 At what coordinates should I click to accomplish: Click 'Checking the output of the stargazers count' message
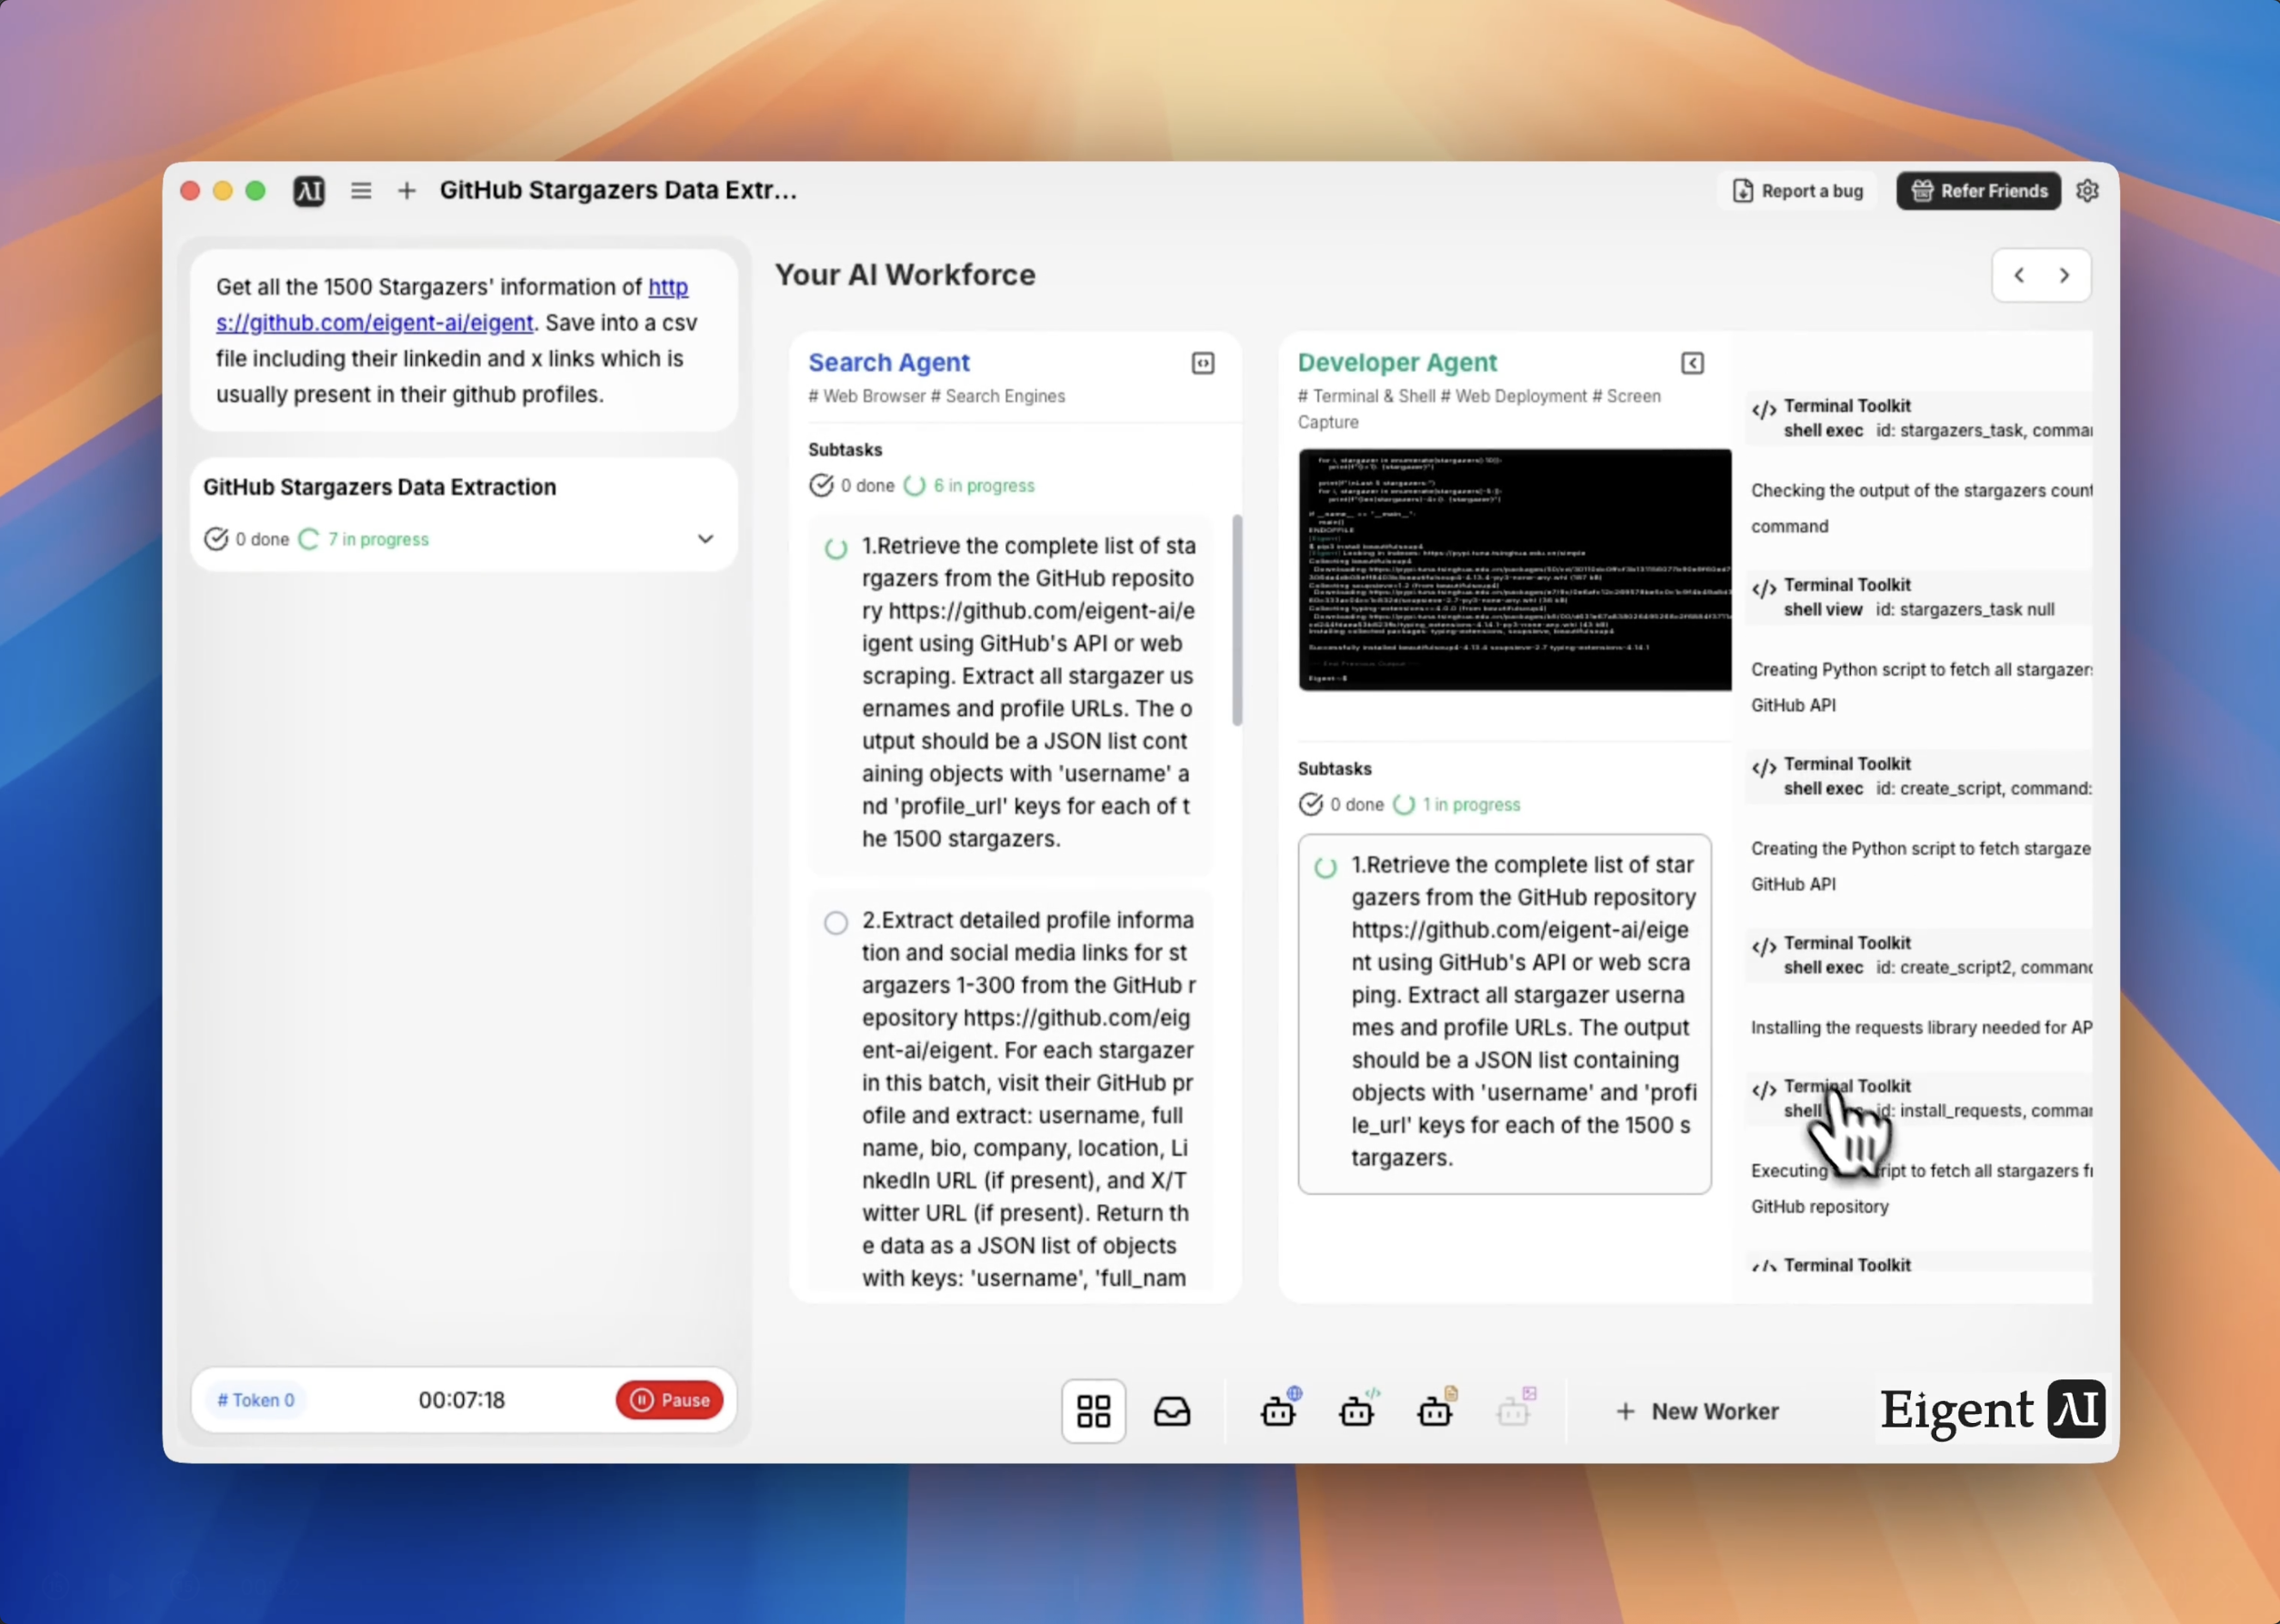(x=1921, y=508)
